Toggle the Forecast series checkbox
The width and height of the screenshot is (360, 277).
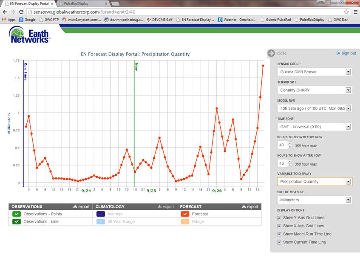185,214
